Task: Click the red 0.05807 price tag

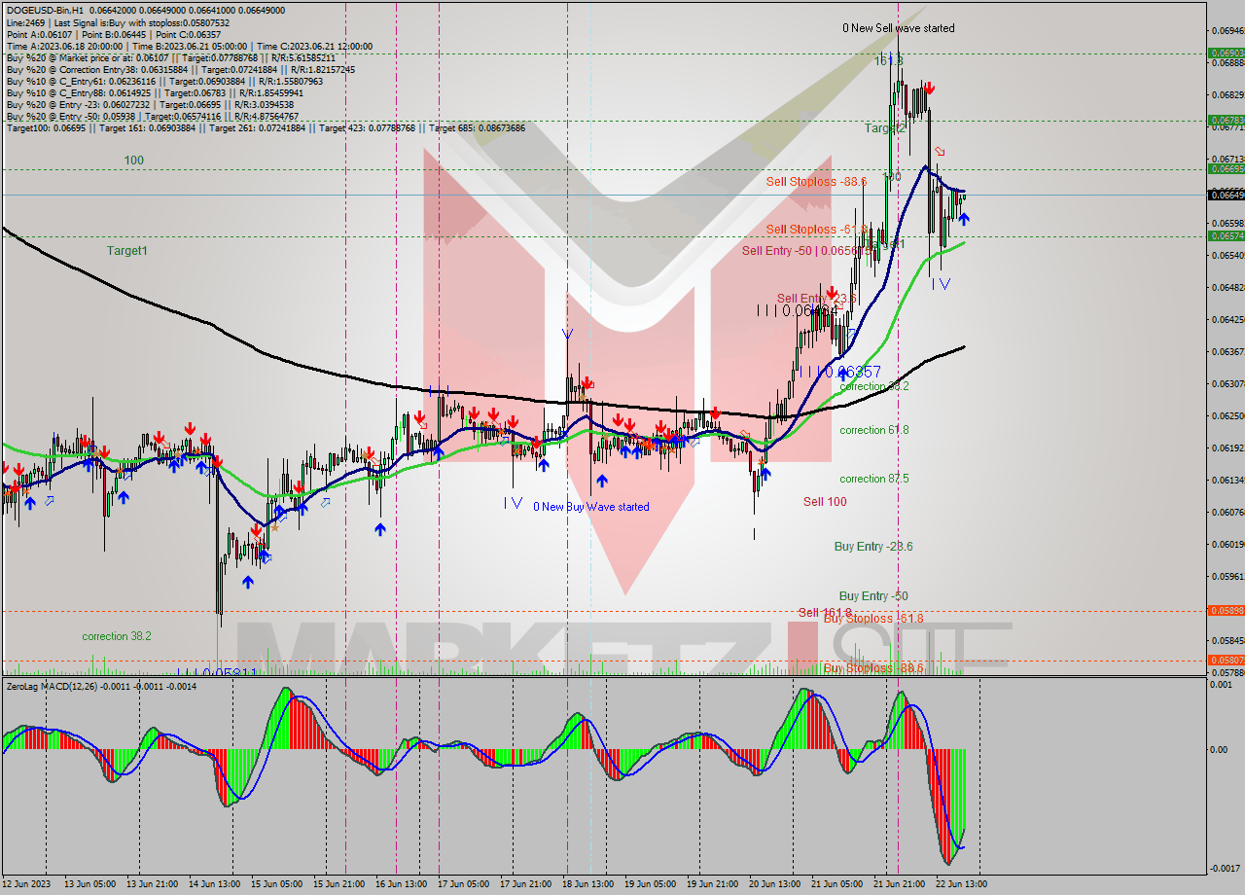Action: click(x=1226, y=661)
